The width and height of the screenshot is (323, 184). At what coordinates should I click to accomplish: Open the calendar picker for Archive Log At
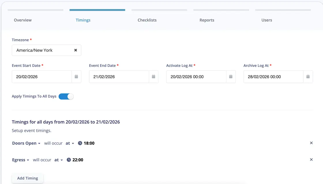[308, 77]
